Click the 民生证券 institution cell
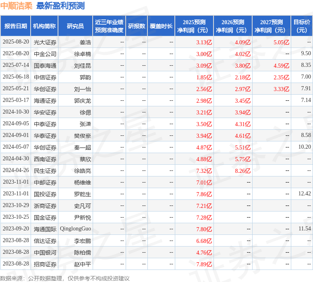 pos(45,171)
